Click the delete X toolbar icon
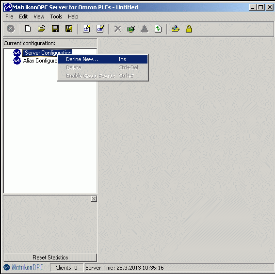 pos(118,29)
